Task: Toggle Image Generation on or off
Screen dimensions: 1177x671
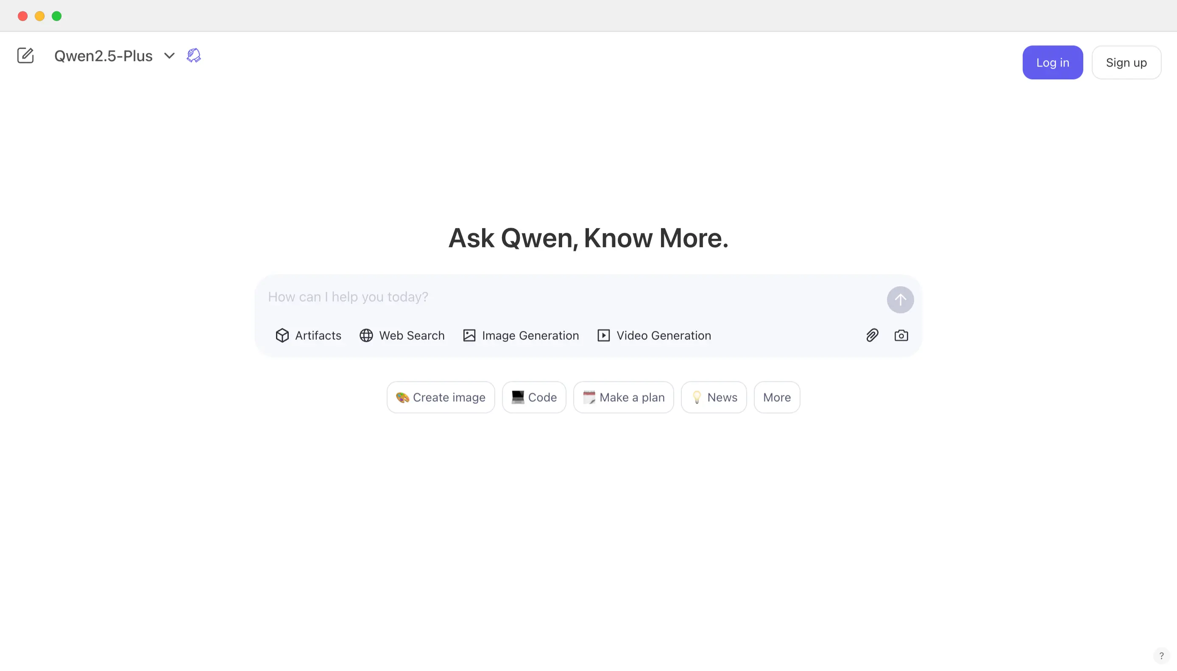Action: click(520, 335)
